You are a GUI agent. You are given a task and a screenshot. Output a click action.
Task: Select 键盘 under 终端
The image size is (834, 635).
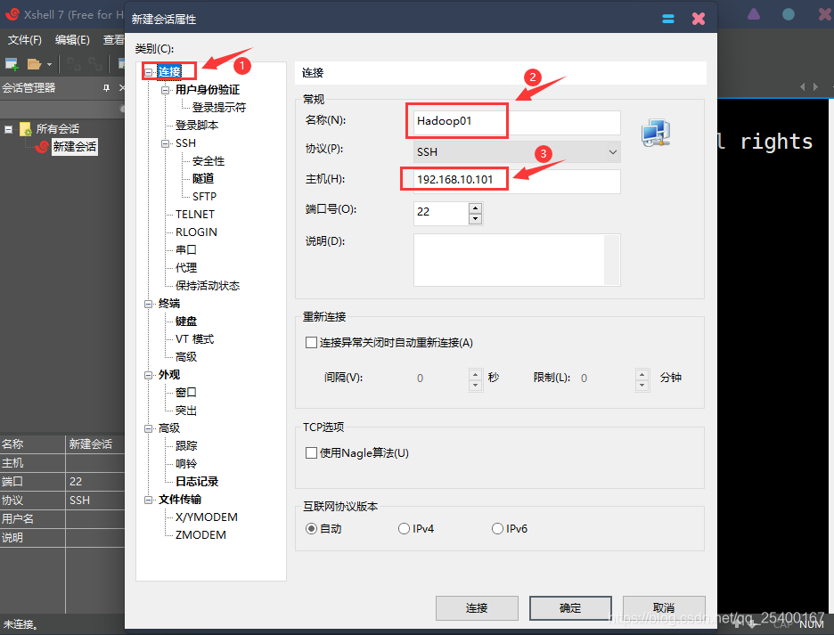tap(186, 322)
